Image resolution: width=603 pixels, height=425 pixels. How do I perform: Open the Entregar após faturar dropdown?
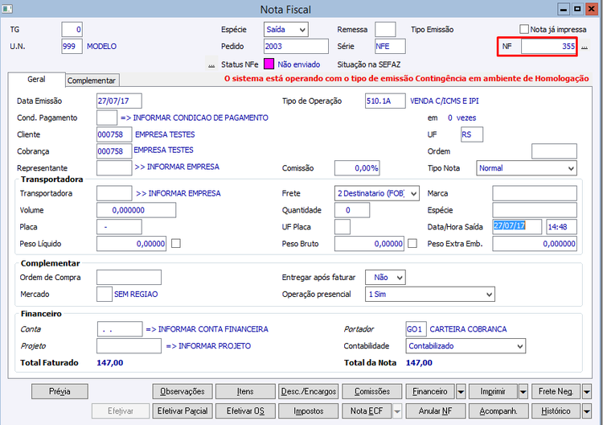coord(385,277)
